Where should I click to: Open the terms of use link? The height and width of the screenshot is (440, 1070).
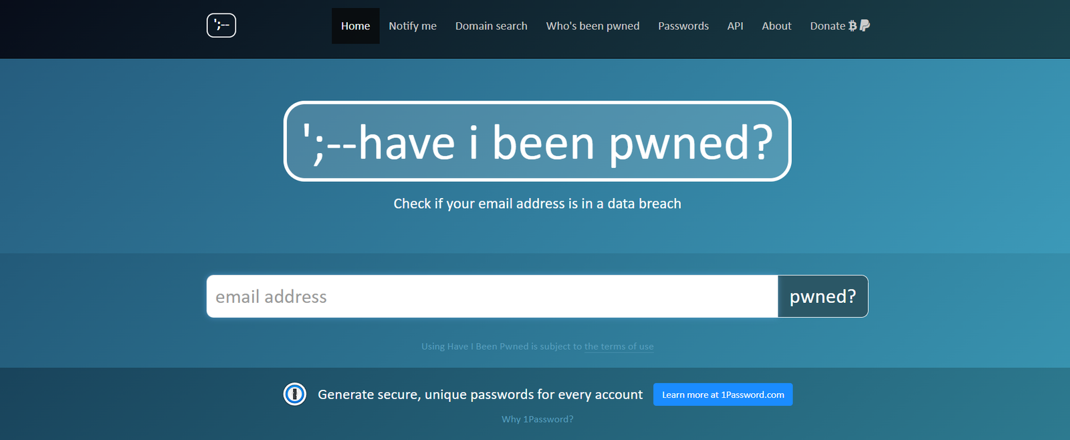(x=619, y=346)
